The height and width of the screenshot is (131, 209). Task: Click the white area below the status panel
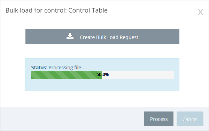pos(102,99)
